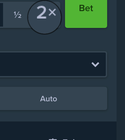The width and height of the screenshot is (125, 140).
Task: Double the wager via the 2× control
Action: pyautogui.click(x=44, y=17)
